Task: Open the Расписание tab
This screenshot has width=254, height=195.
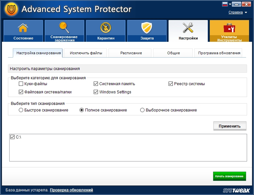Action: 131,53
